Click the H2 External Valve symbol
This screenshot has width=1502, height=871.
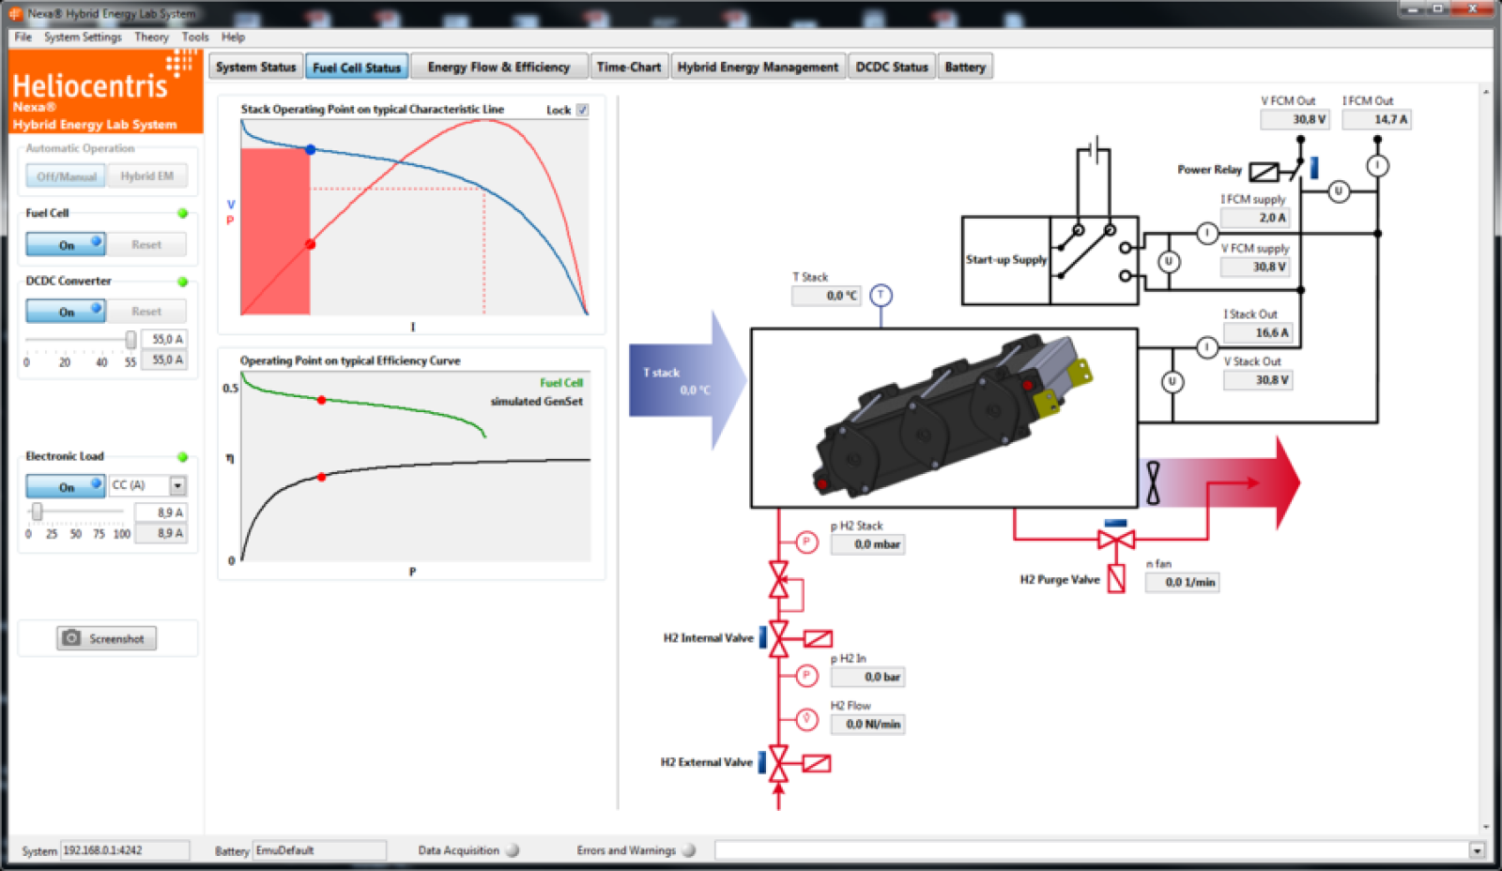point(779,763)
